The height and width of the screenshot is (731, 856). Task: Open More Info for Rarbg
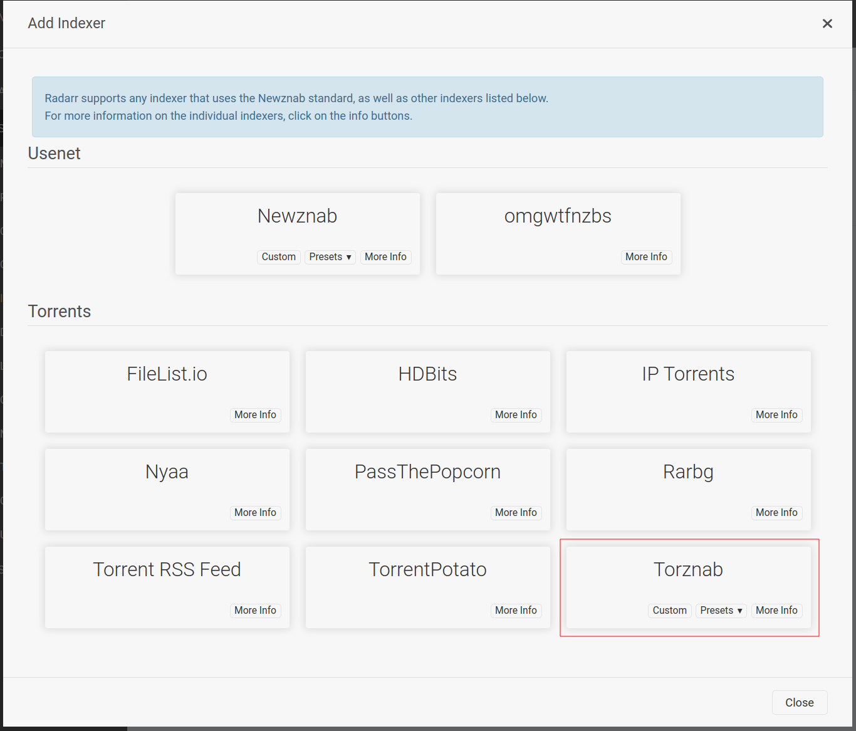point(776,513)
